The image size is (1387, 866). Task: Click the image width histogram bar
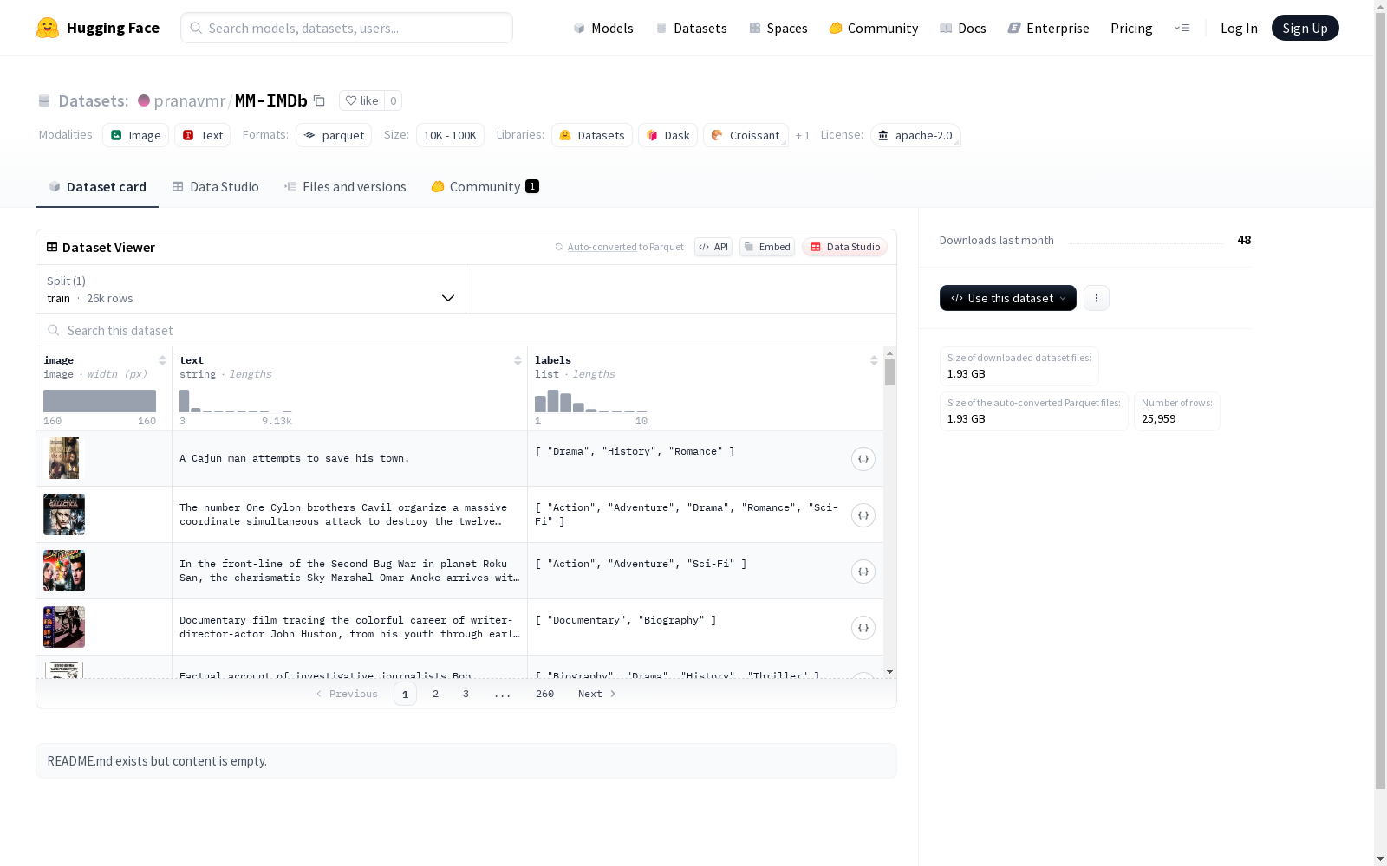[100, 401]
